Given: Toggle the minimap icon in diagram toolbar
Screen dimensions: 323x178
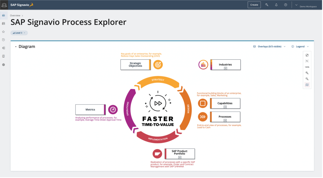Looking at the screenshot, I should click(x=307, y=85).
